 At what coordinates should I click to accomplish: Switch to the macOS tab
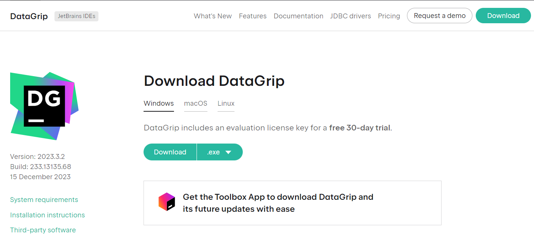(196, 103)
